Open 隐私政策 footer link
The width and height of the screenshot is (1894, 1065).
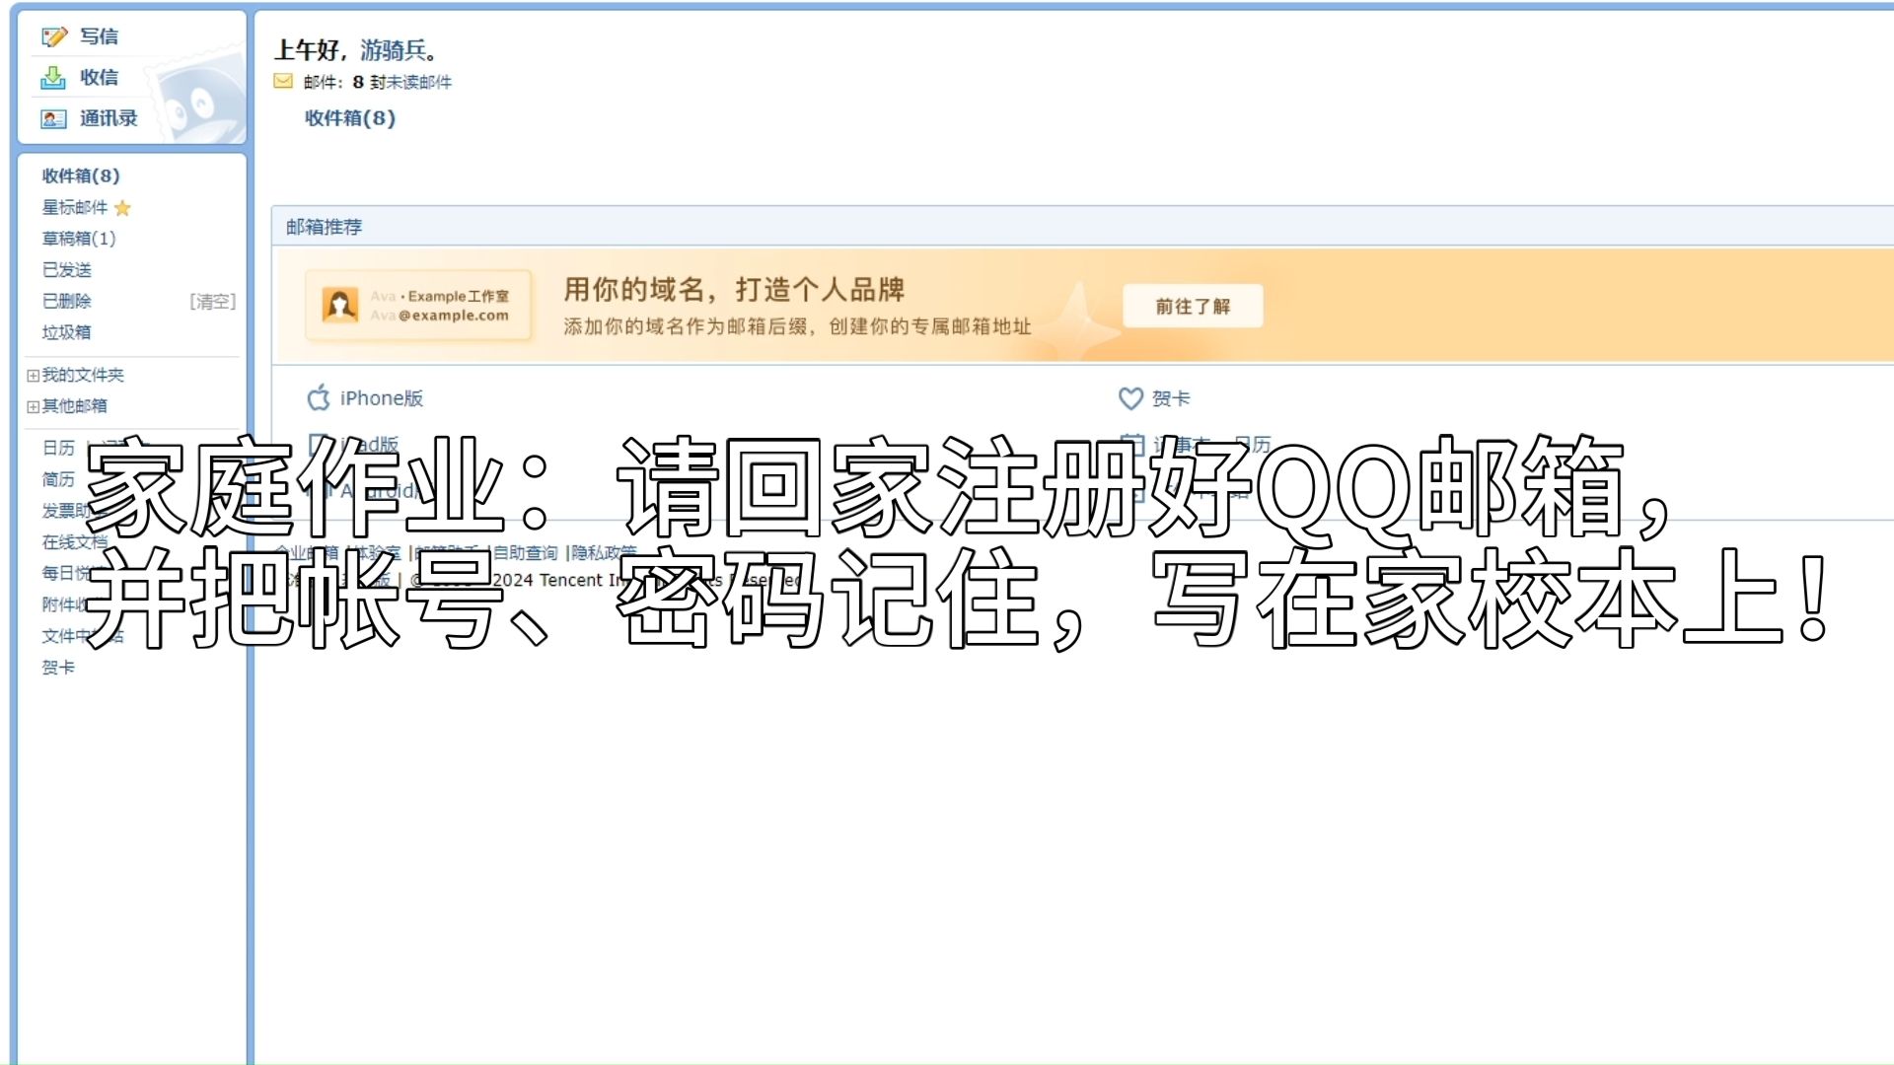[x=605, y=553]
